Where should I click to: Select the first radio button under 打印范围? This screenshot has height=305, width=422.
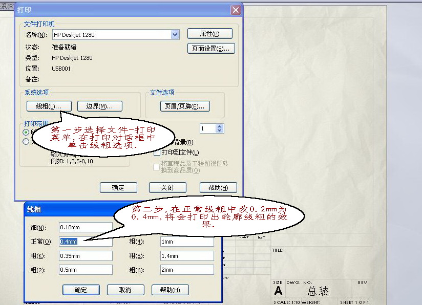pyautogui.click(x=26, y=132)
